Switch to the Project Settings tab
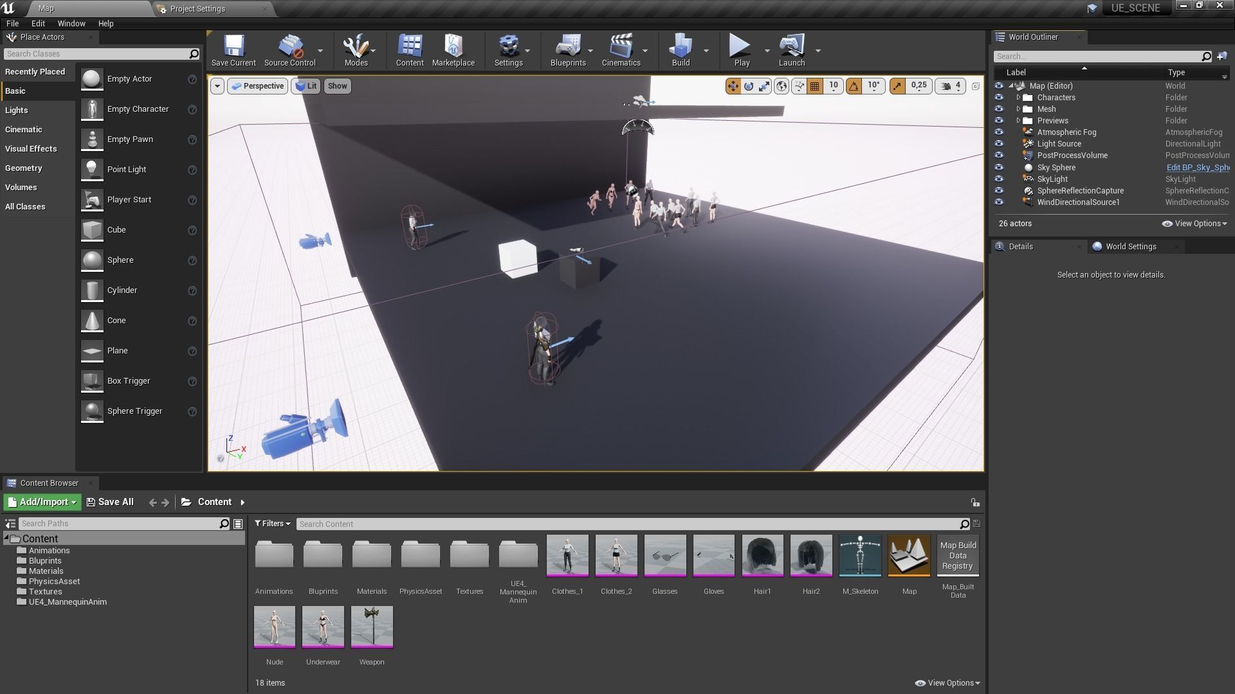Viewport: 1235px width, 694px height. click(x=197, y=9)
